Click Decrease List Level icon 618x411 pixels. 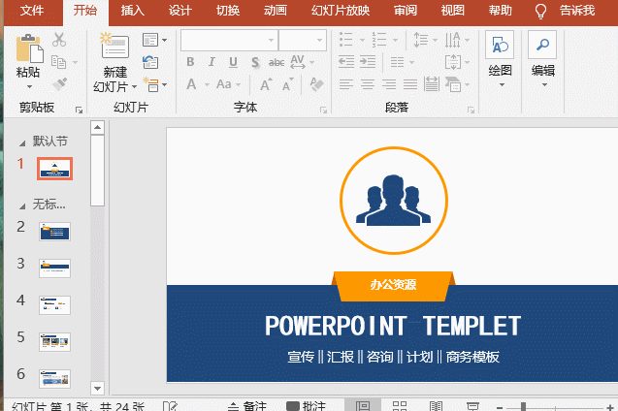point(346,62)
